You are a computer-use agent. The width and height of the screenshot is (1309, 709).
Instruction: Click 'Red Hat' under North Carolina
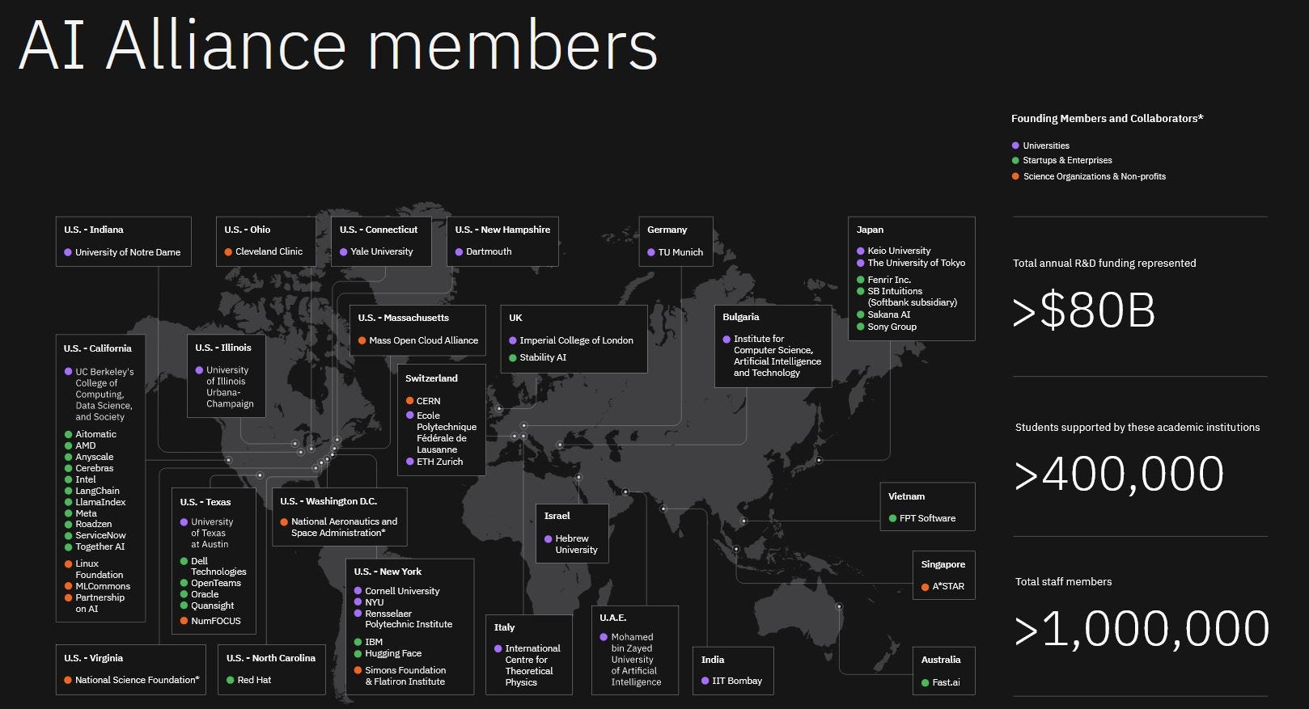point(254,680)
